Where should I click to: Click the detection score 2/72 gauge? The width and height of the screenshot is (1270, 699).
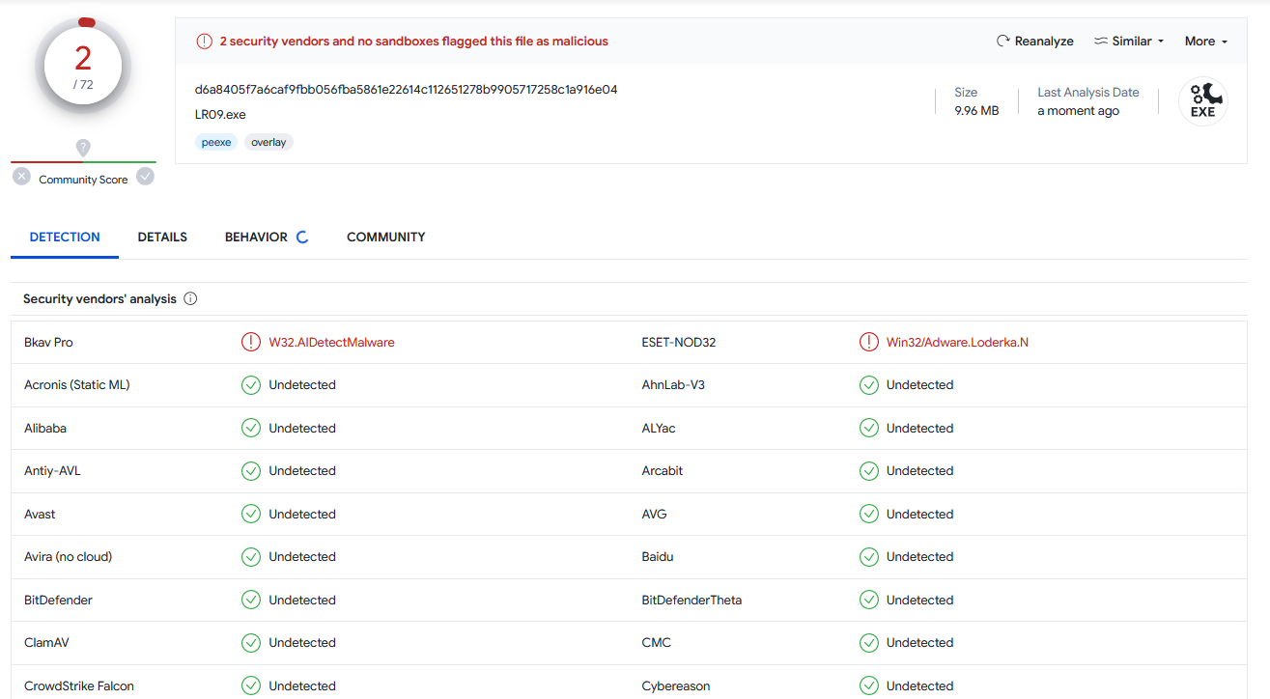[83, 66]
